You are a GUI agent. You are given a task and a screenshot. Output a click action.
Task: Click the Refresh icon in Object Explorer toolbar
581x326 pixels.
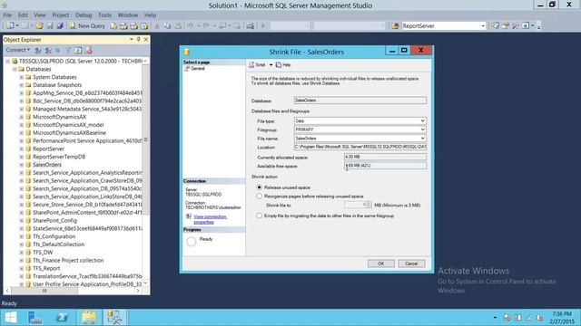click(x=78, y=51)
